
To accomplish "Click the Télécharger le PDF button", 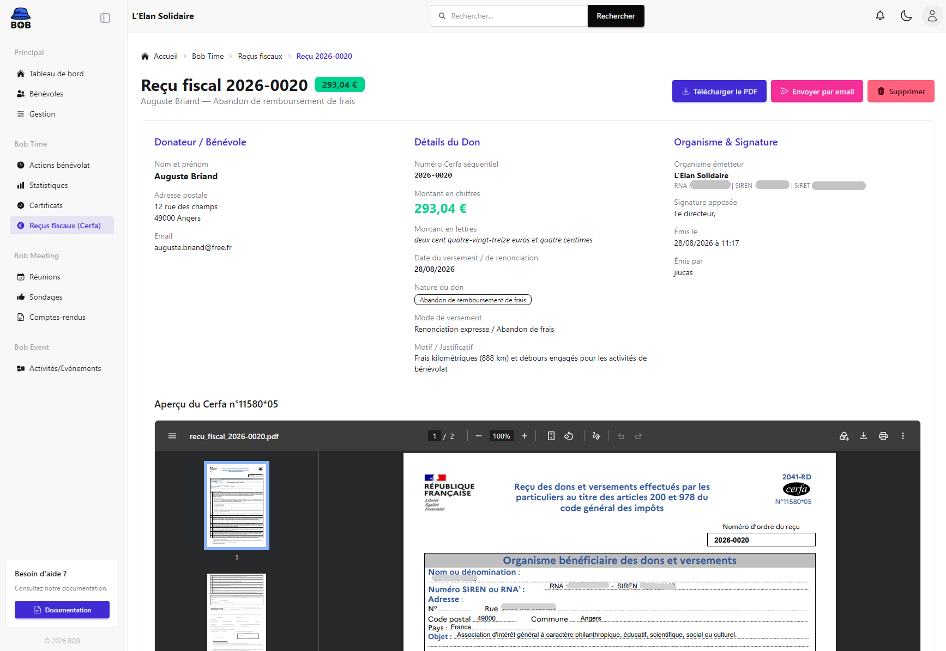I will (719, 91).
